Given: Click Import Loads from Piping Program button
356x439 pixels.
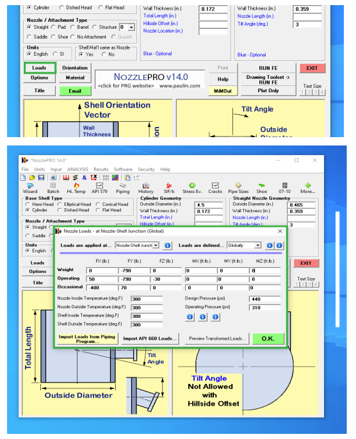Looking at the screenshot, I should [x=87, y=339].
